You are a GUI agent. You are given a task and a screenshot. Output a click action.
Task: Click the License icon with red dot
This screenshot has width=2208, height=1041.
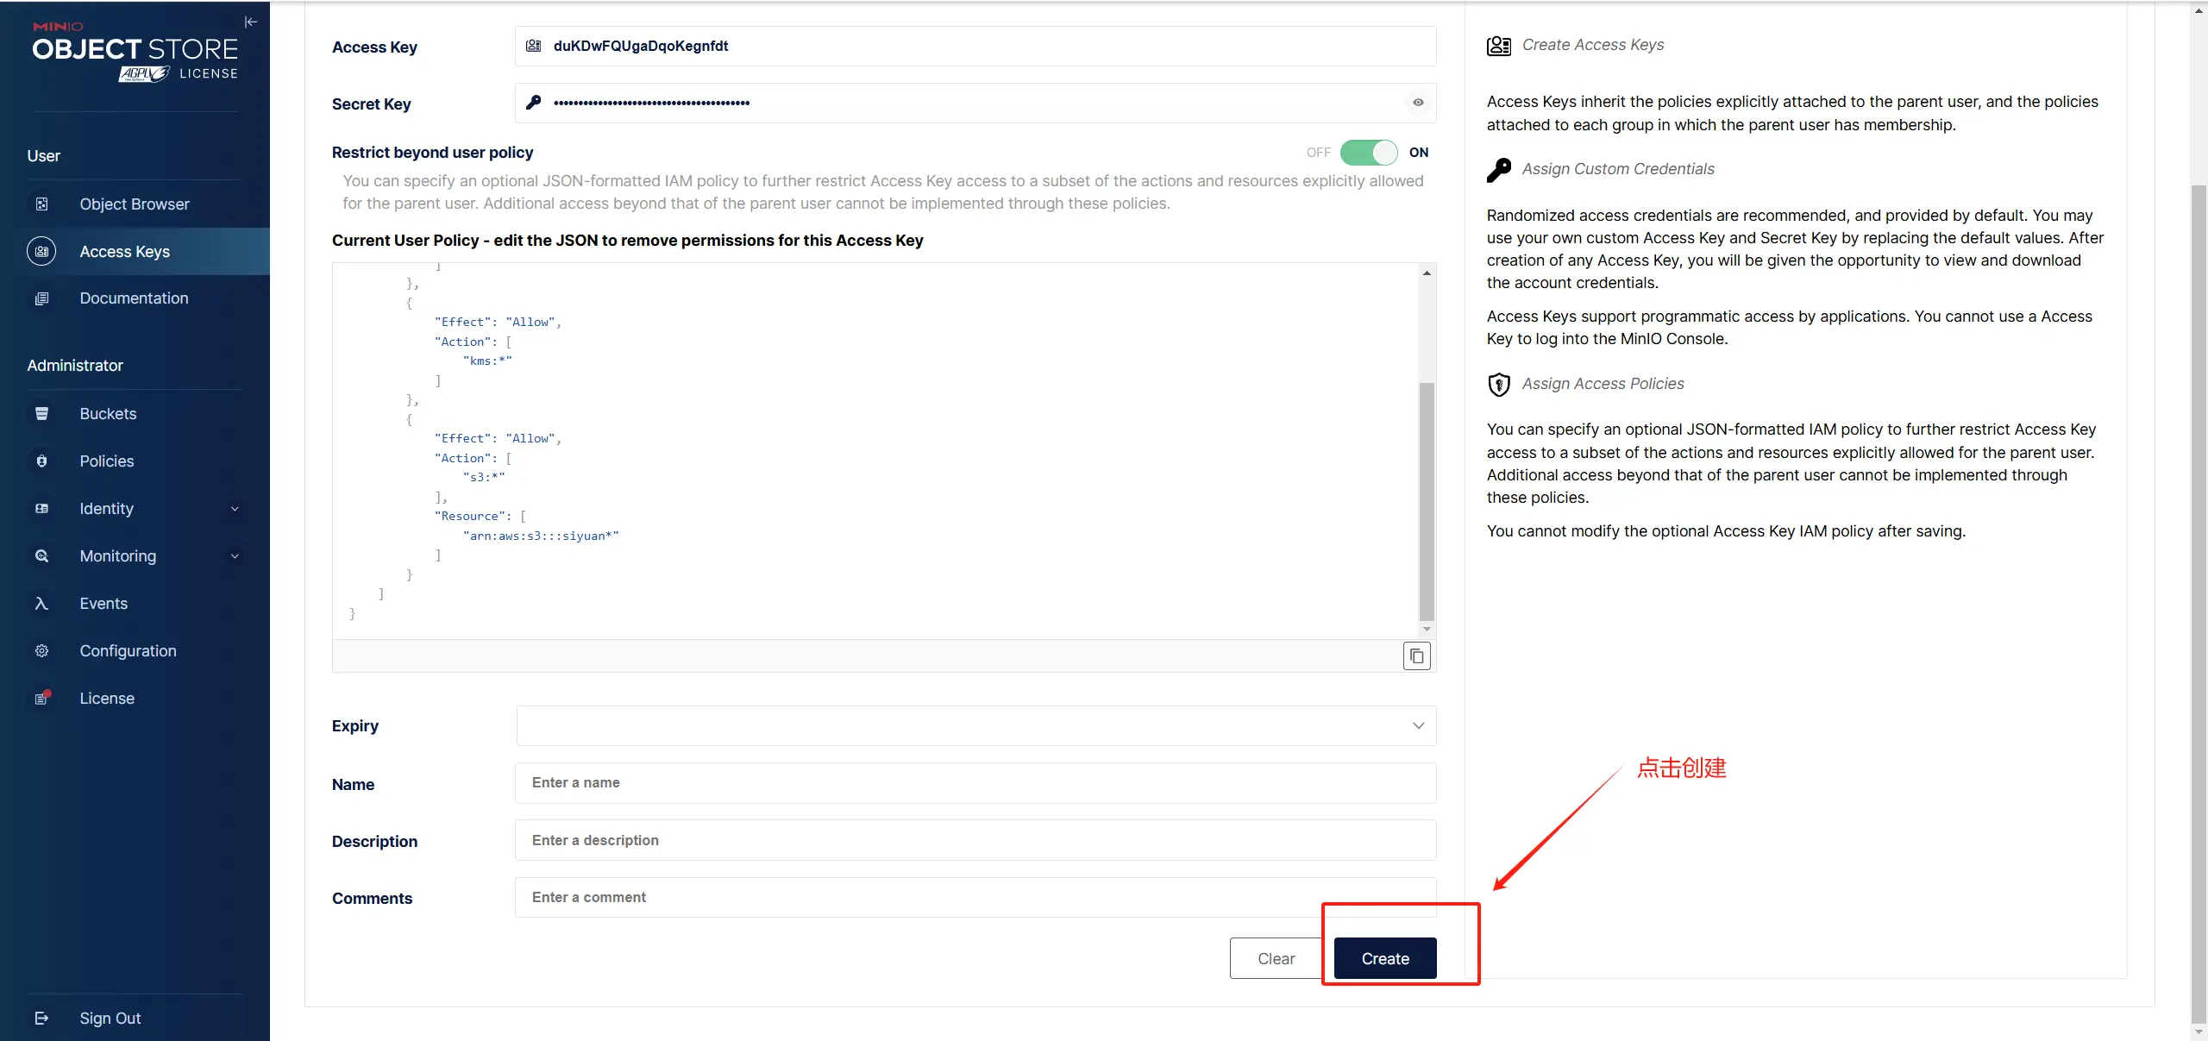(x=41, y=698)
